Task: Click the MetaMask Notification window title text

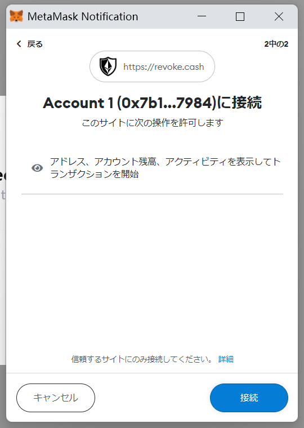Action: [x=83, y=17]
